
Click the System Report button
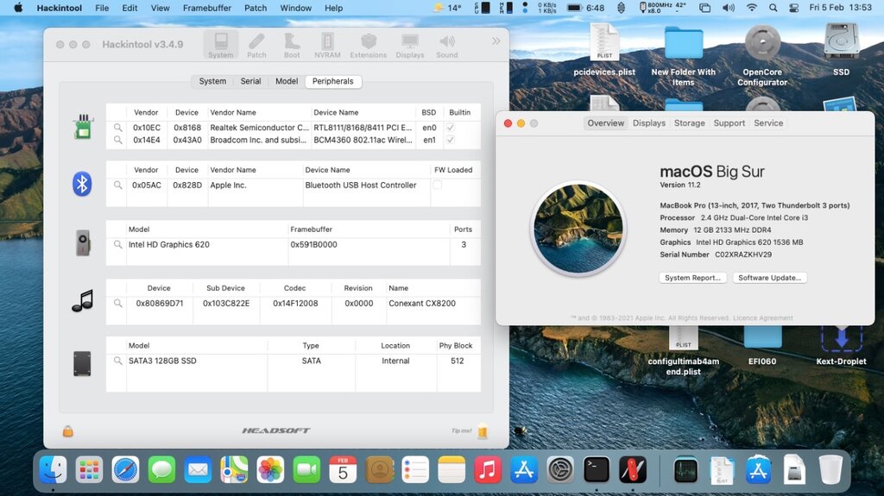pos(692,278)
